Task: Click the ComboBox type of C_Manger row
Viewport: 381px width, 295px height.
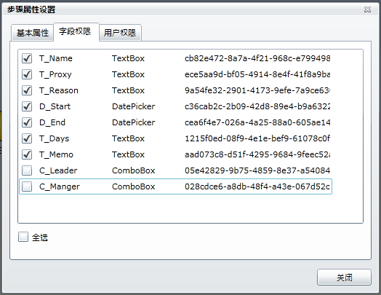Action: pyautogui.click(x=133, y=186)
